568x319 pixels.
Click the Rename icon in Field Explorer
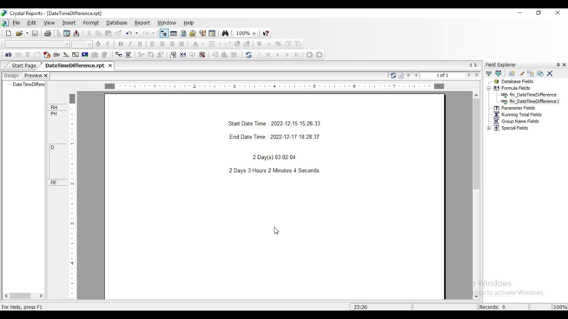point(540,74)
